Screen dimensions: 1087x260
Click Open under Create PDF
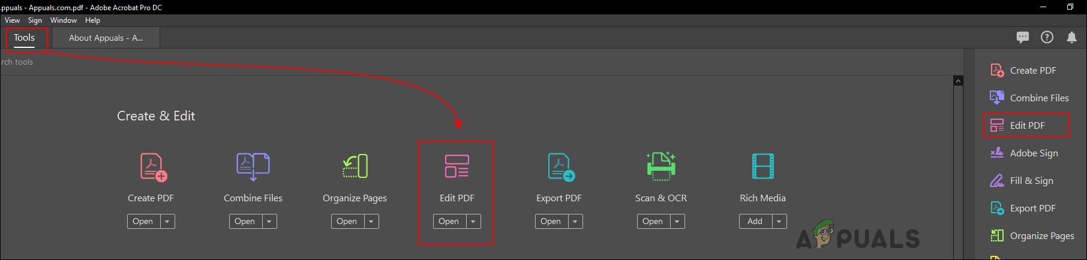coord(143,222)
